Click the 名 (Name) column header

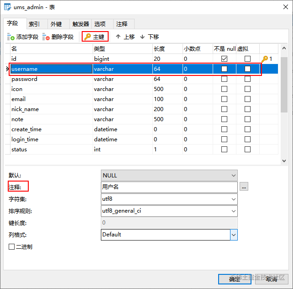pos(52,49)
